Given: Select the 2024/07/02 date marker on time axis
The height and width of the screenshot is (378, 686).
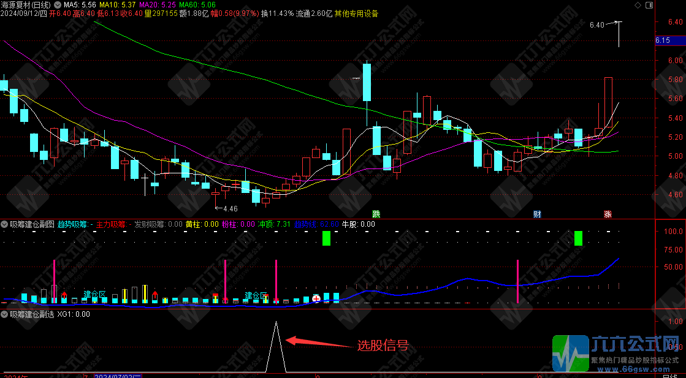Looking at the screenshot, I should (118, 375).
